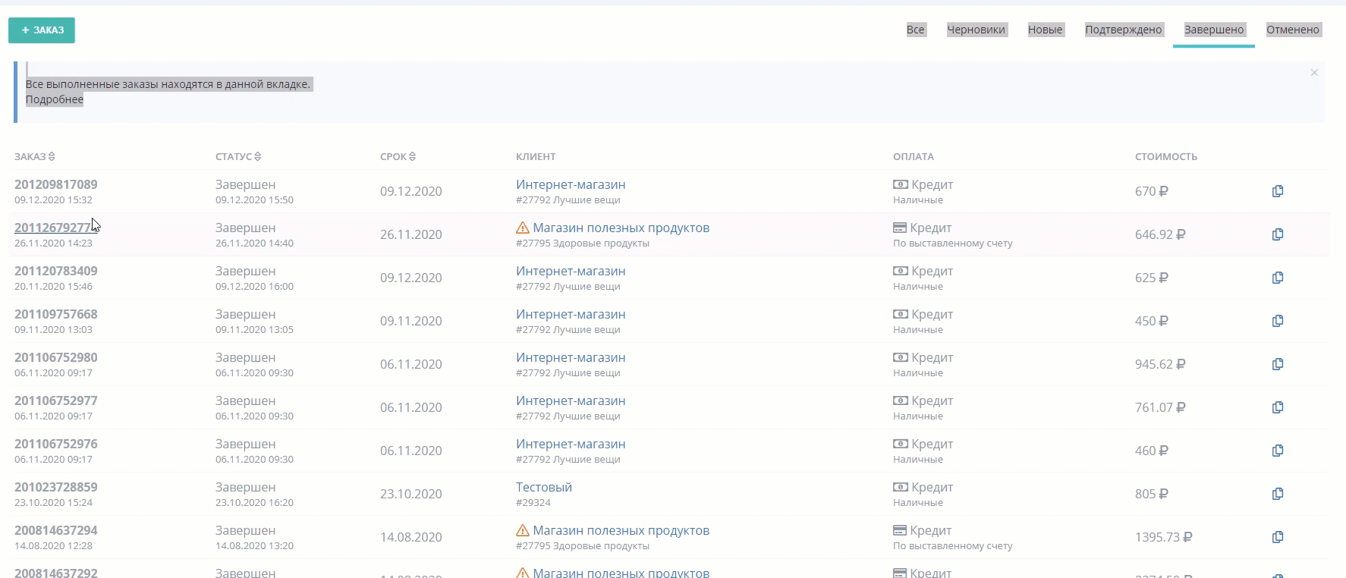Screen dimensions: 1346x578
Task: Open order number 201106752977
Action: pos(56,401)
